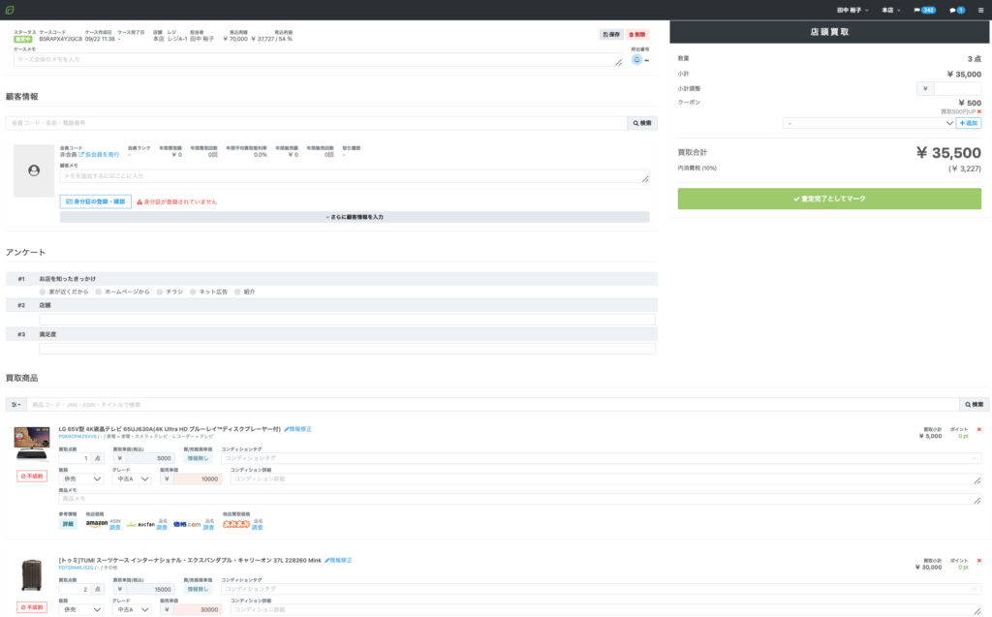Click 情報修正 pencil for TUMI suitcase

click(338, 560)
